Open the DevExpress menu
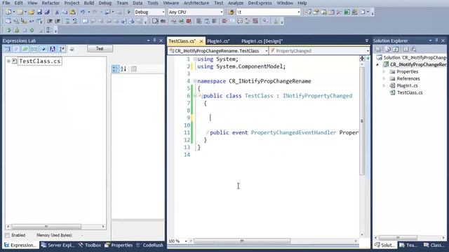This screenshot has height=252, width=449. (x=260, y=3)
